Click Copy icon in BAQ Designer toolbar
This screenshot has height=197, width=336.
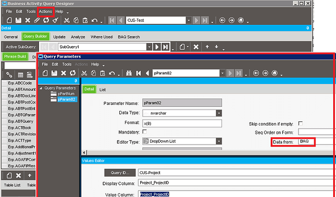click(76, 20)
